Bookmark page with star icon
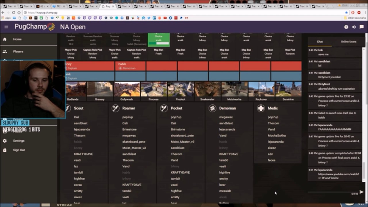The image size is (368, 207). [346, 13]
